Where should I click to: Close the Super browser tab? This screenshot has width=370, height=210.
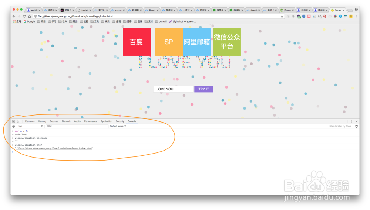pos(344,10)
